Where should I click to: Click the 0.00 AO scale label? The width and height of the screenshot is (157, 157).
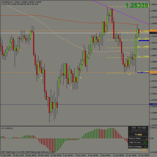coord(152,138)
